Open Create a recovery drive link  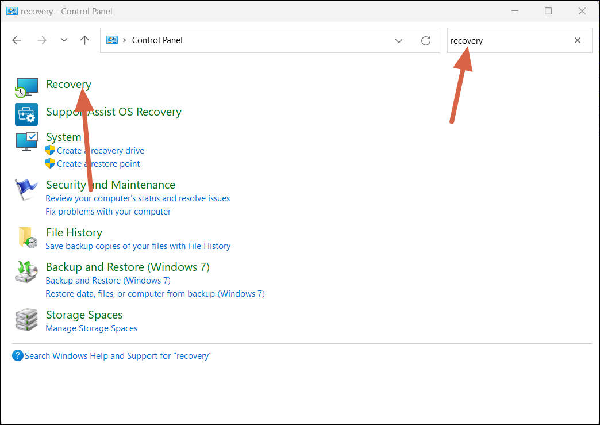pos(101,151)
